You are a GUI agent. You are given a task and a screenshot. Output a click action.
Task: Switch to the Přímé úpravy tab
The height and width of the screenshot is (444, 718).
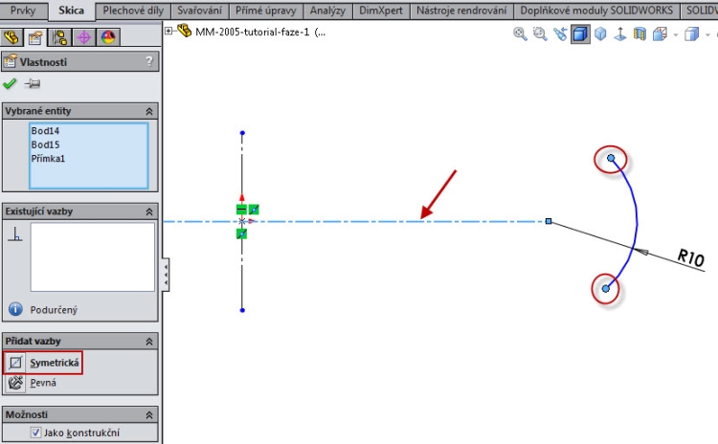tap(266, 11)
